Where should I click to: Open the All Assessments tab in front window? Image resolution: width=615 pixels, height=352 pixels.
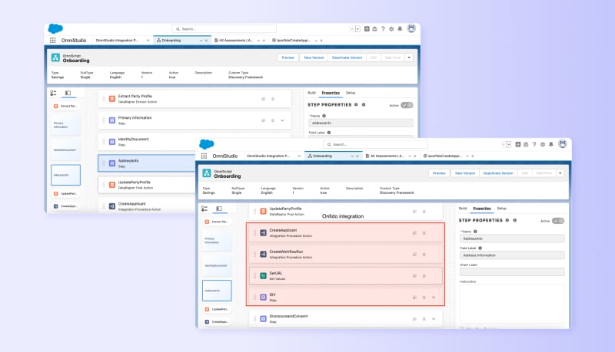pos(387,156)
